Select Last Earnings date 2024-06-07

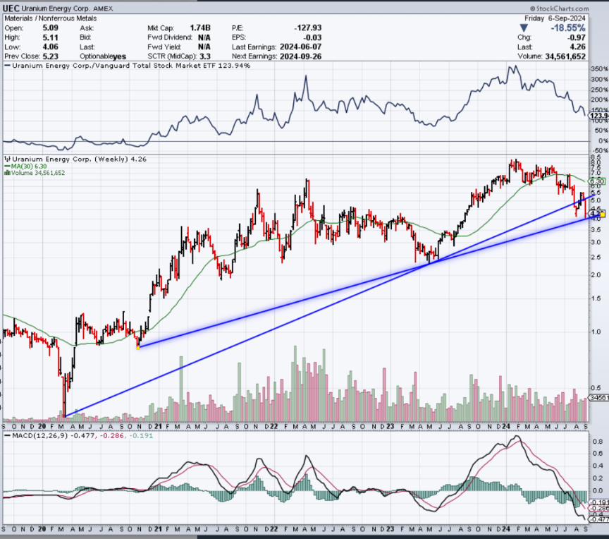[x=300, y=47]
